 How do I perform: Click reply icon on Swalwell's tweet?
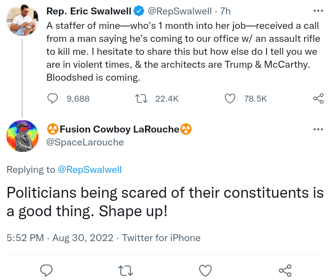(x=53, y=99)
